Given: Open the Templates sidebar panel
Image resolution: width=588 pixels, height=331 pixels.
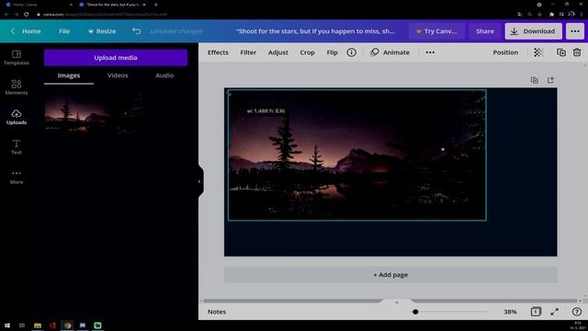Looking at the screenshot, I should pyautogui.click(x=17, y=57).
